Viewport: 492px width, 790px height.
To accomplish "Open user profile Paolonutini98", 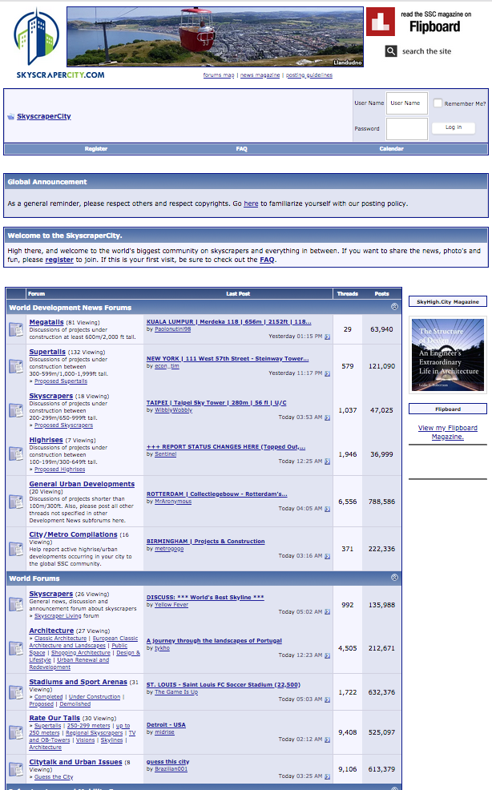I will 172,329.
